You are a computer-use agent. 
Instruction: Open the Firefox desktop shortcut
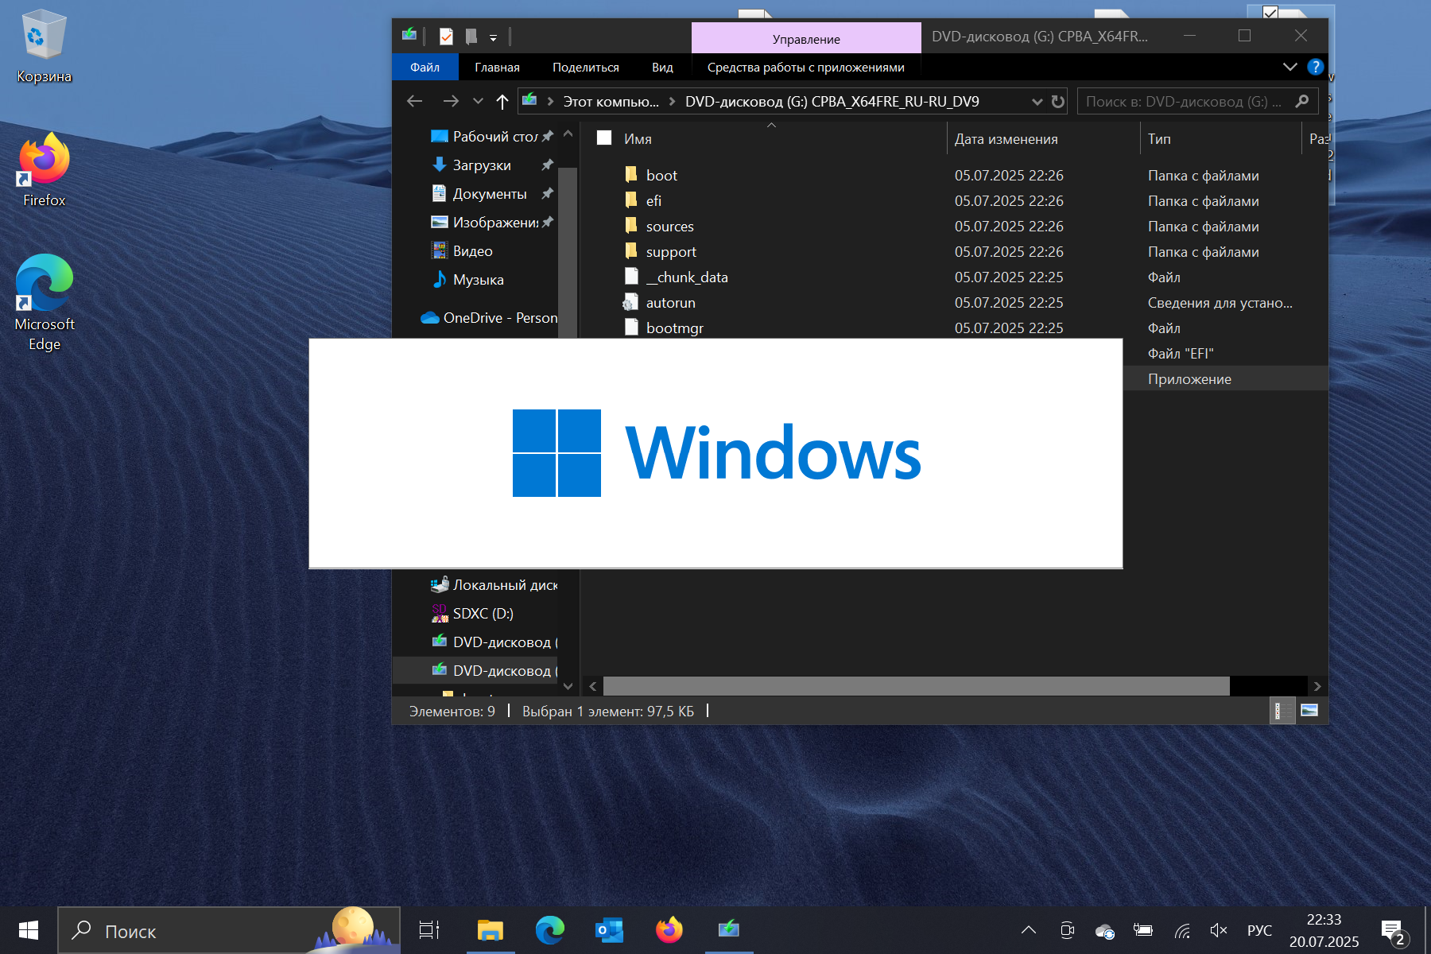[44, 170]
